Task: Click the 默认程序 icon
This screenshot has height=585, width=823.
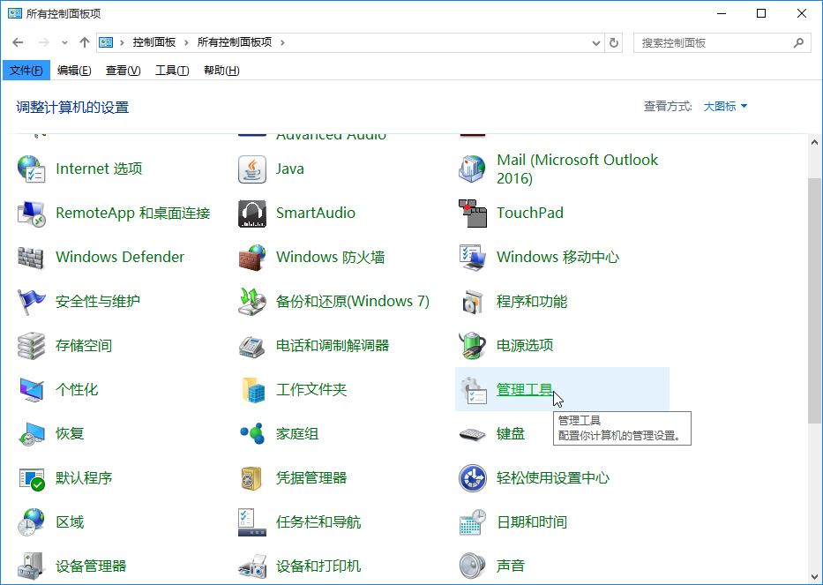Action: (x=32, y=479)
